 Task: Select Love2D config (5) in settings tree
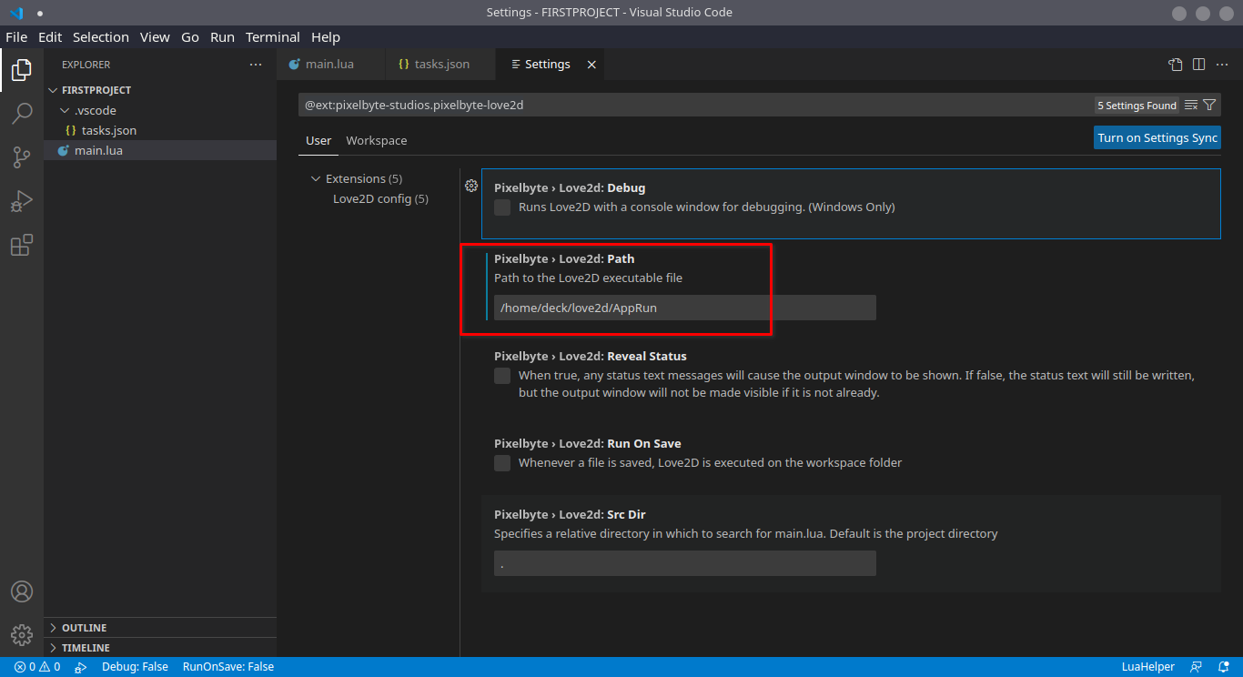[380, 198]
